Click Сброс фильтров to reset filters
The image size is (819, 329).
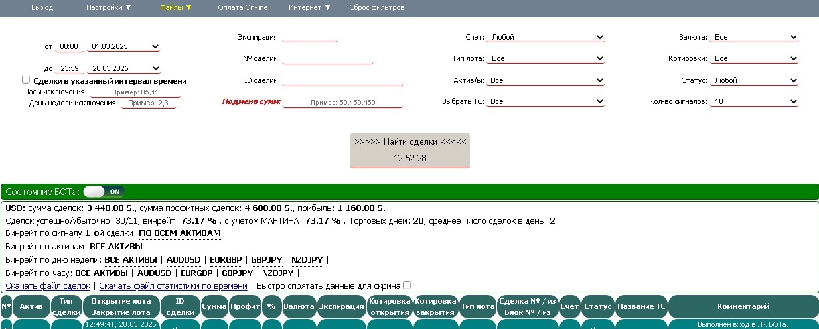pyautogui.click(x=376, y=7)
